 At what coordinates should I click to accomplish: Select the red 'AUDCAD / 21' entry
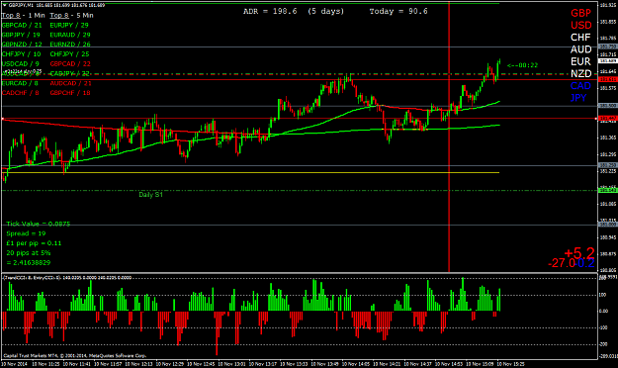70,83
